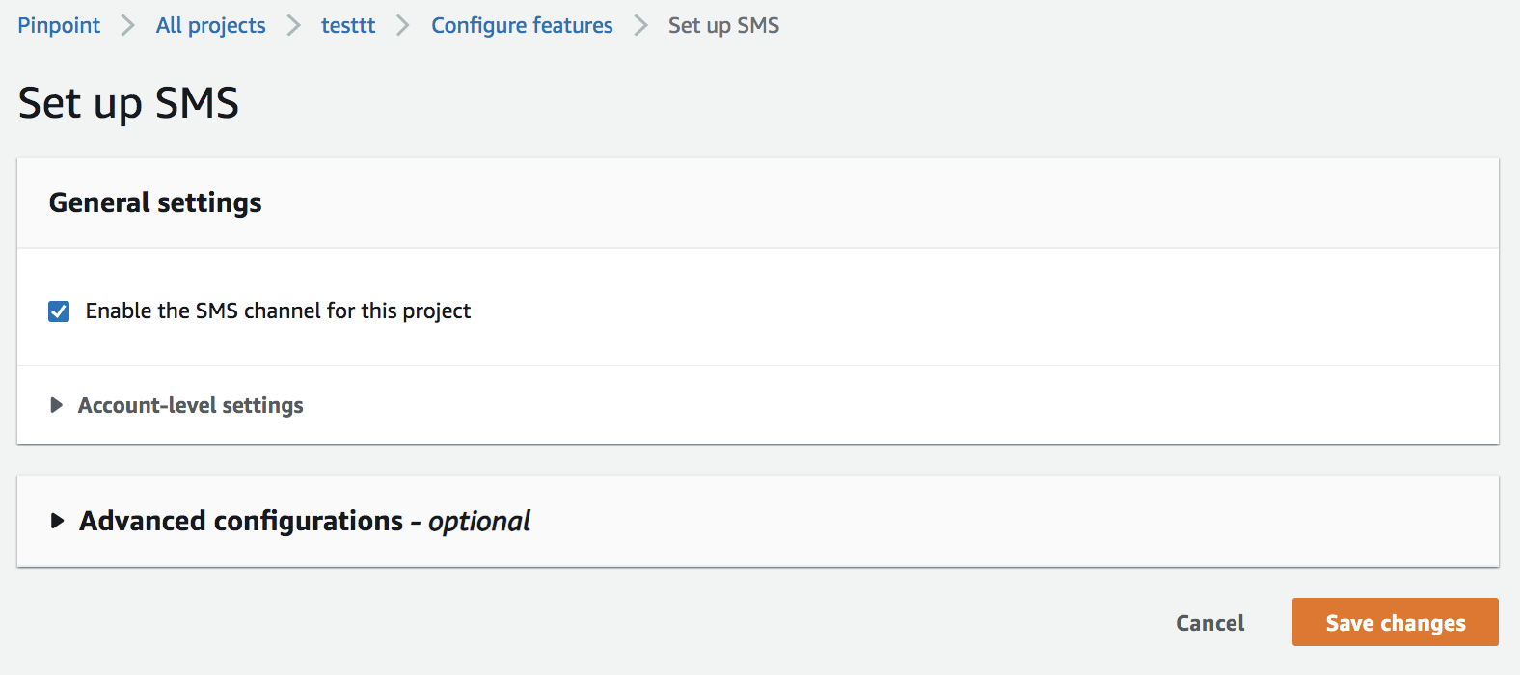Screen dimensions: 1520x675
Task: Click the Cancel button
Action: pos(1209,623)
